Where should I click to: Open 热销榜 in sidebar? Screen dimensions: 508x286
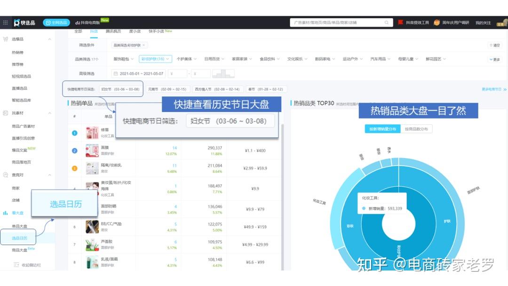tap(17, 52)
